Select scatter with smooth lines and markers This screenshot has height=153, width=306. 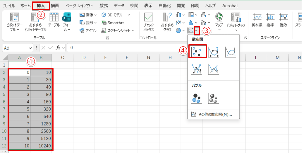[213, 52]
